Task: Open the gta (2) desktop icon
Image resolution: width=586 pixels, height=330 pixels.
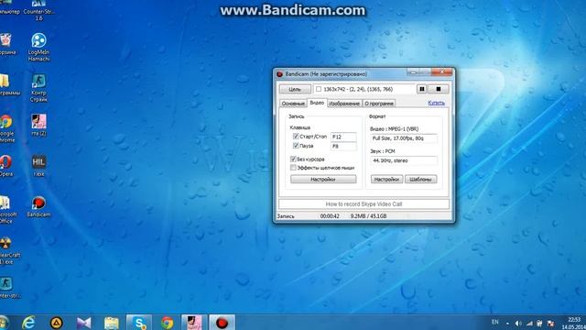Action: (x=38, y=125)
